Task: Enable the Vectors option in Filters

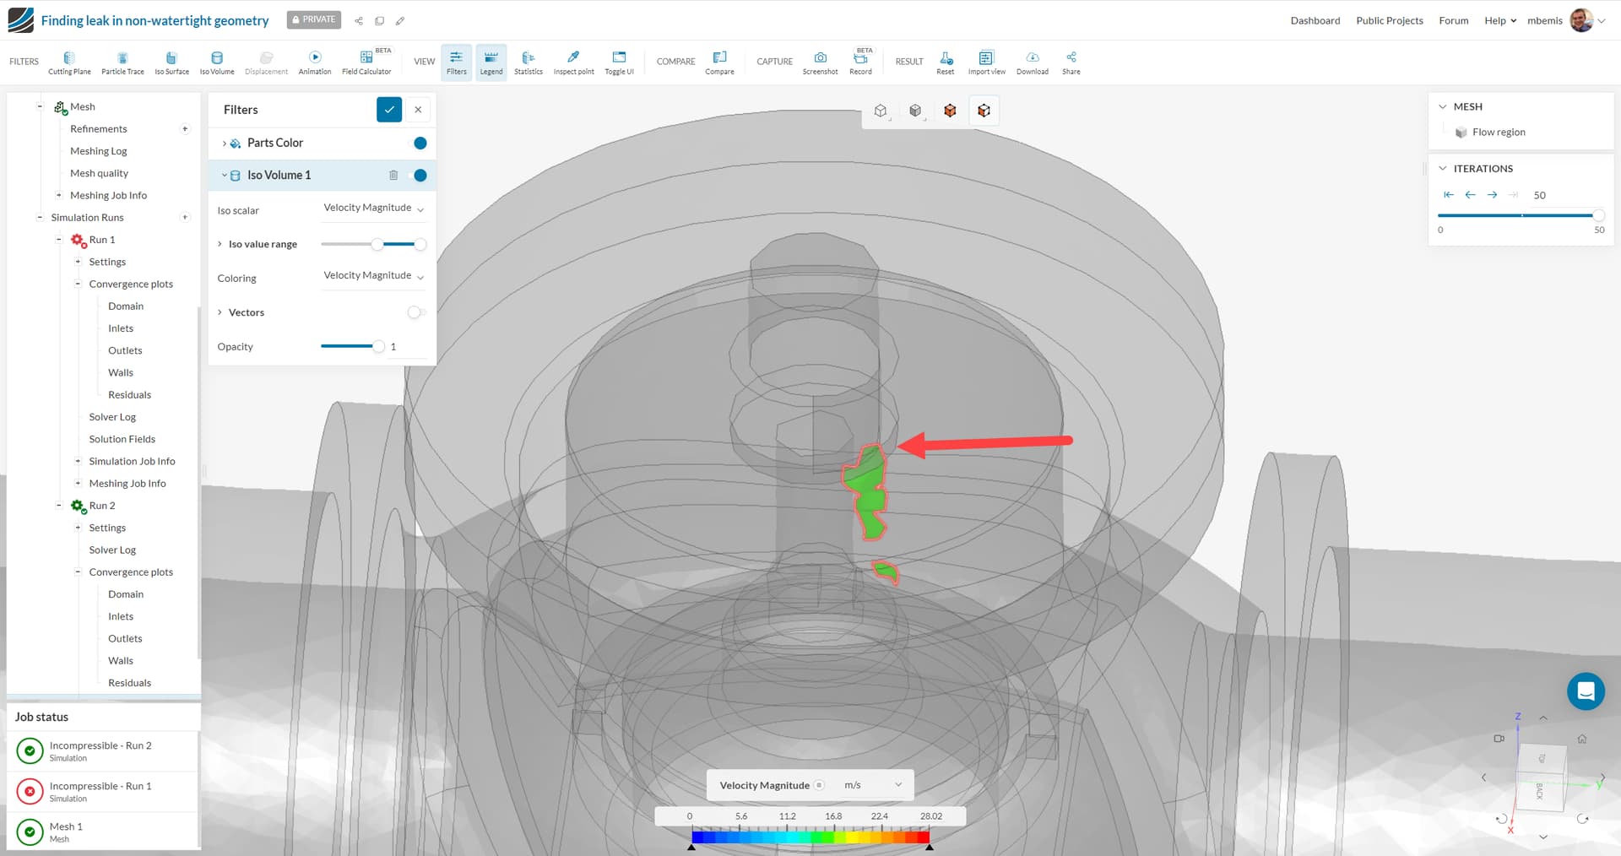Action: [x=415, y=312]
